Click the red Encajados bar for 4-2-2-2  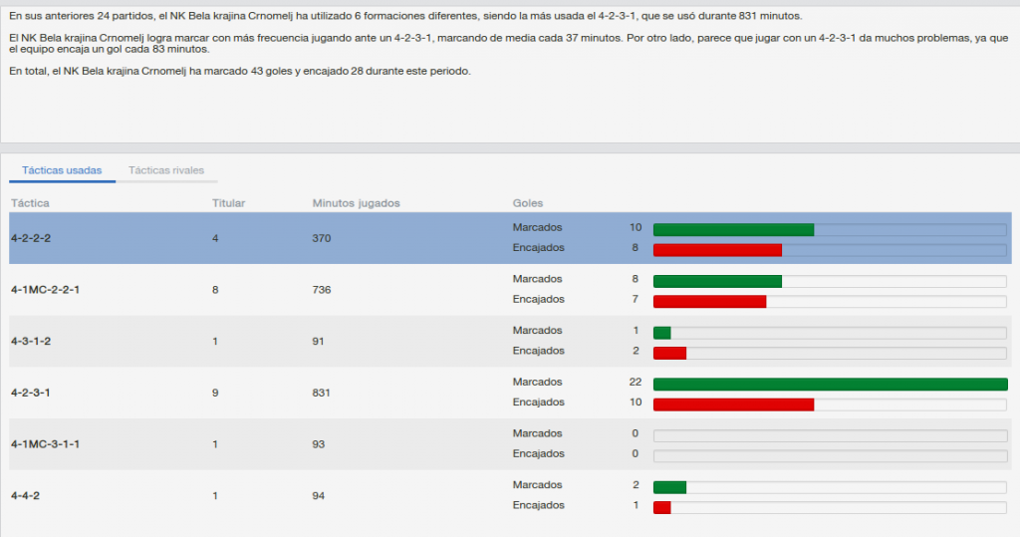tap(717, 250)
